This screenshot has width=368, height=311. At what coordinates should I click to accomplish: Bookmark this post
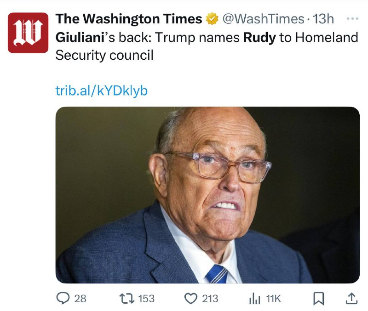(x=319, y=299)
